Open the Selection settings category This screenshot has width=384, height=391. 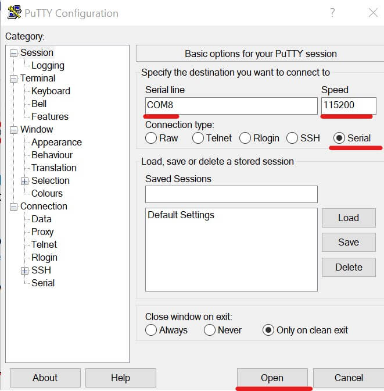pos(51,180)
